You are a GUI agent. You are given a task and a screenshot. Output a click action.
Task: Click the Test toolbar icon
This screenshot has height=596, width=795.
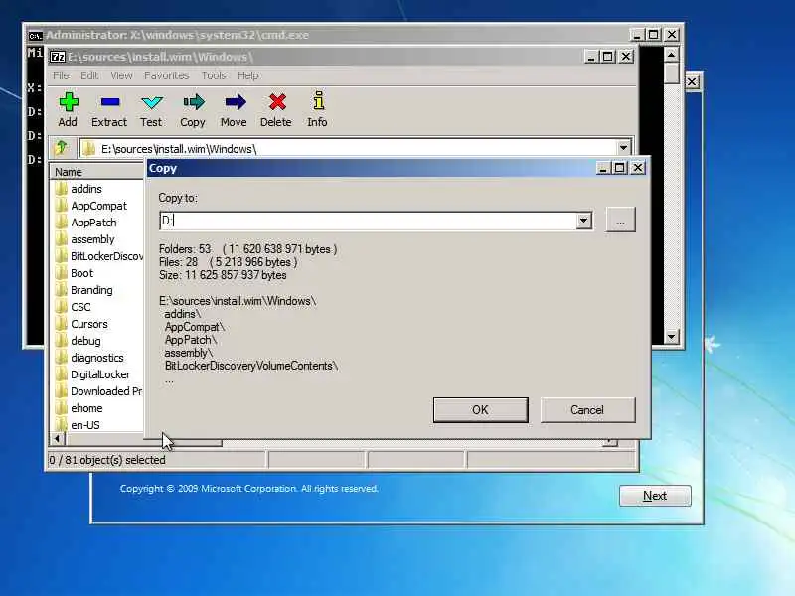(152, 103)
